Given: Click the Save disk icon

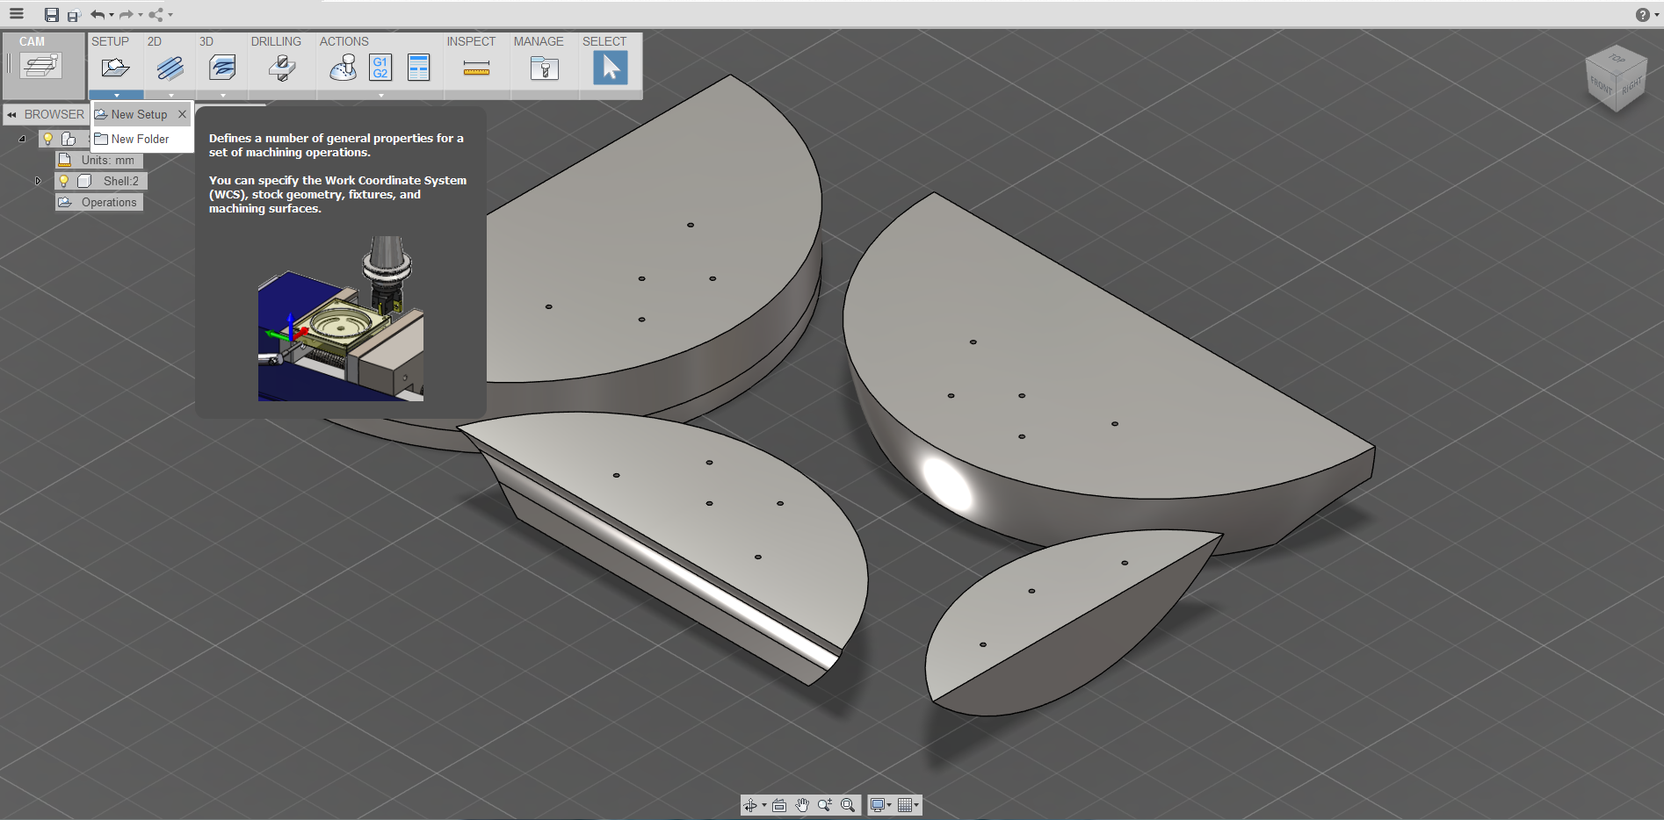Looking at the screenshot, I should 52,15.
